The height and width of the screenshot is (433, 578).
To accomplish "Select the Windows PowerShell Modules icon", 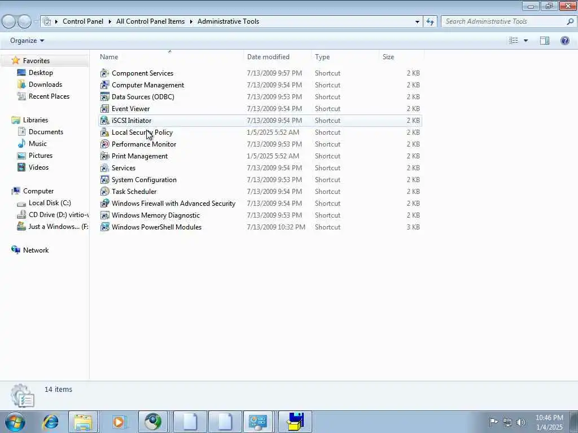I will tap(104, 227).
